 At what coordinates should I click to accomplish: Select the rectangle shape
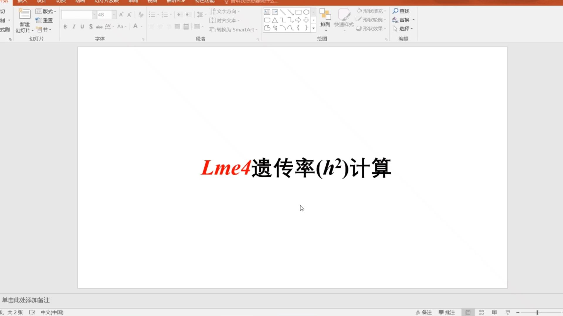[298, 12]
